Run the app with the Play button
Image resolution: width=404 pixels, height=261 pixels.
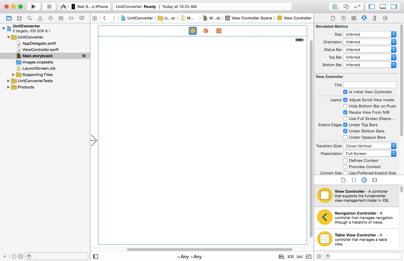pyautogui.click(x=33, y=6)
